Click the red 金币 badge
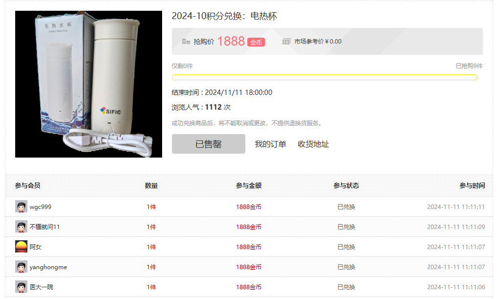Viewport: 500px width, 299px height. point(256,42)
